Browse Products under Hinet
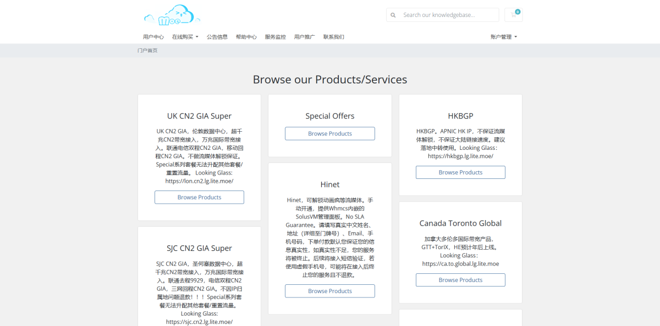 coord(329,291)
